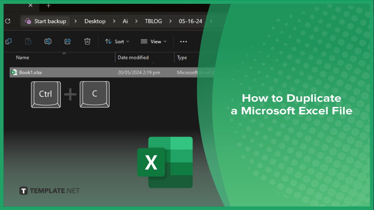Expand the chevron after 05-16-24 breadcrumb
The height and width of the screenshot is (210, 374).
211,21
